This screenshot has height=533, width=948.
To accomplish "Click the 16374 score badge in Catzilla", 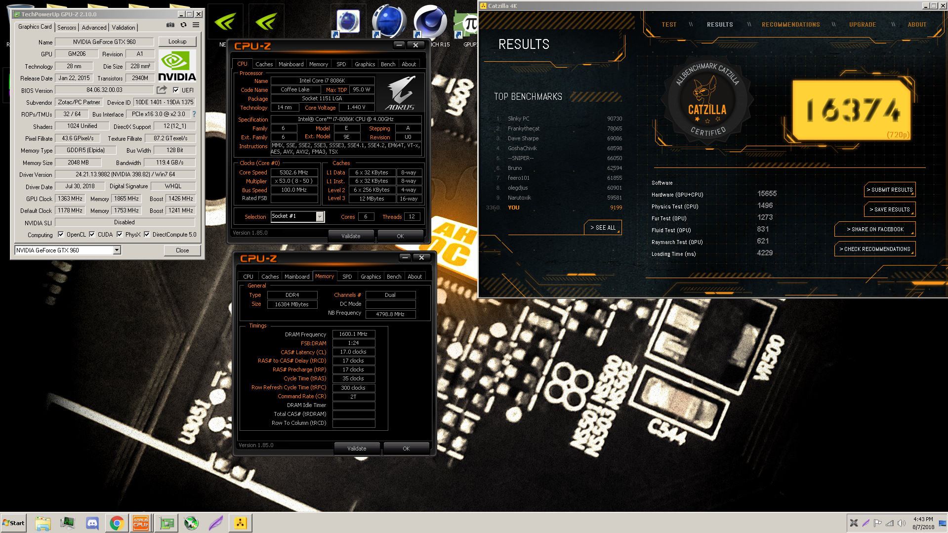I will click(852, 110).
